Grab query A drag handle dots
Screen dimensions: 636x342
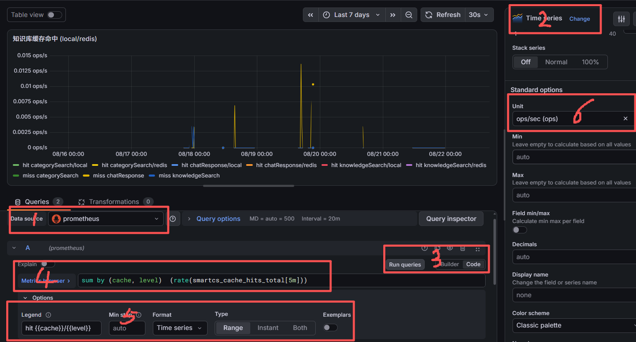pos(477,249)
